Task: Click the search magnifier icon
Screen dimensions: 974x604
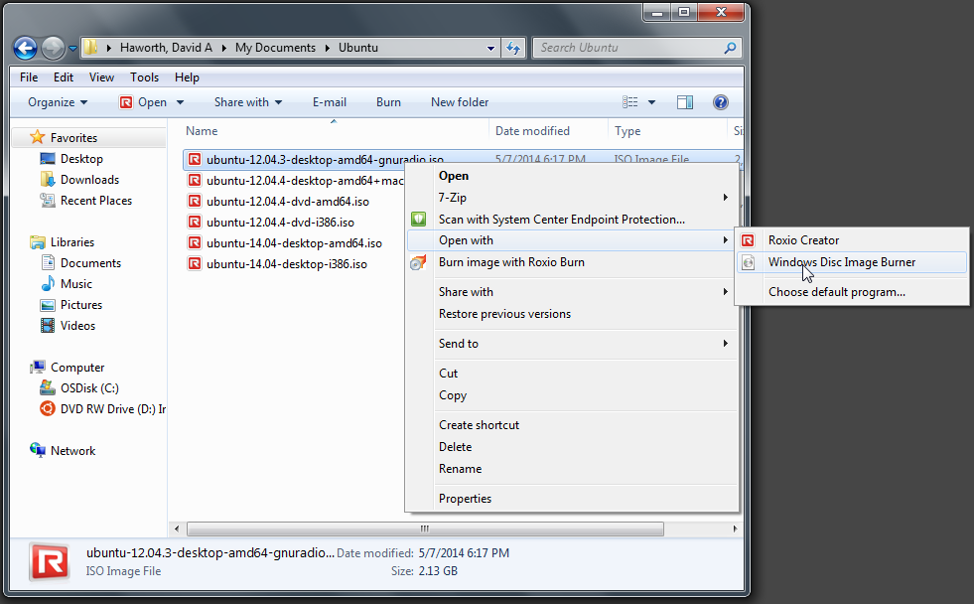Action: (730, 48)
